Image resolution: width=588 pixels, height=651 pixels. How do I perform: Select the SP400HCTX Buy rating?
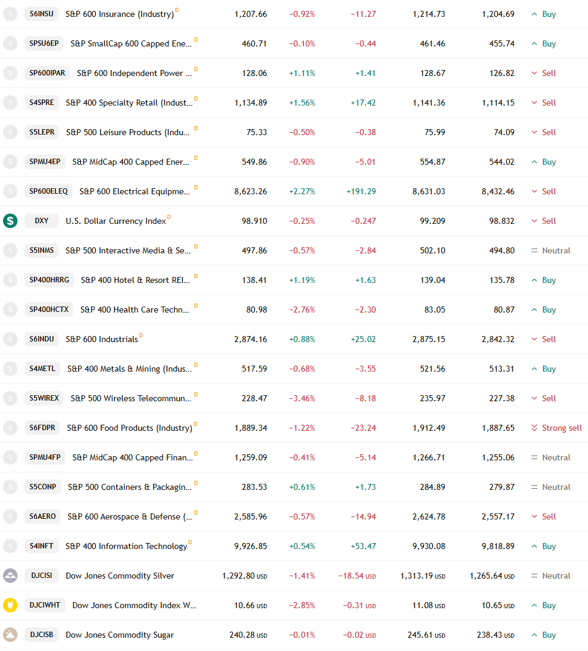coord(549,310)
